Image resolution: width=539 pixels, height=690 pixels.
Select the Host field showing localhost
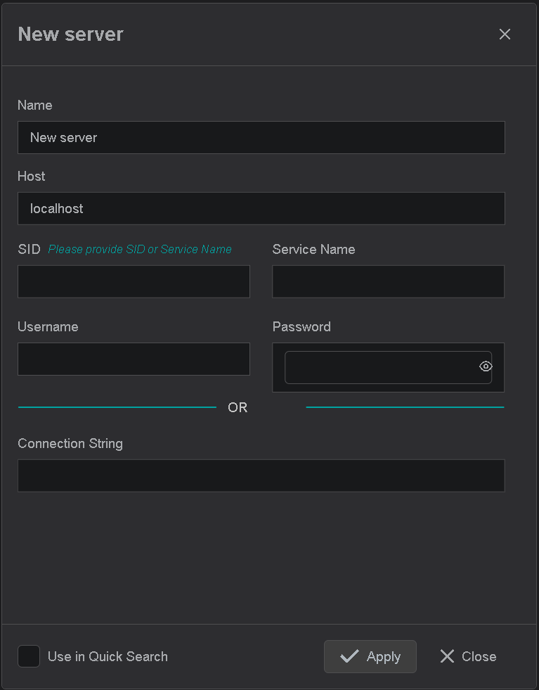click(261, 208)
